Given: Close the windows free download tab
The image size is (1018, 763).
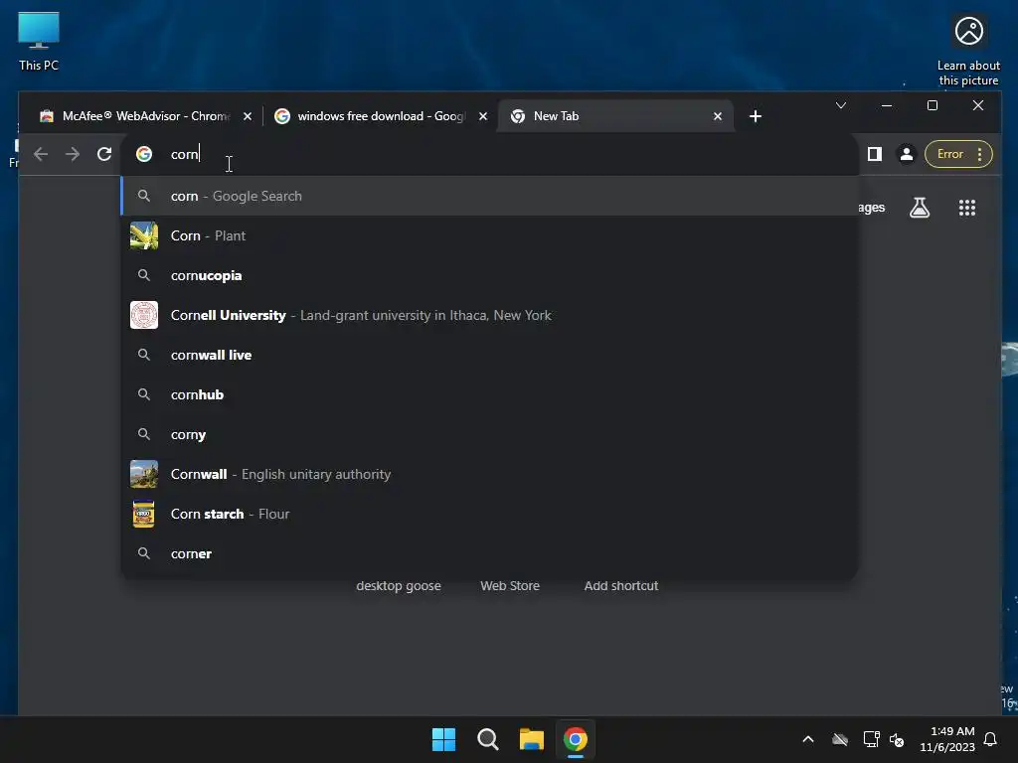Looking at the screenshot, I should [483, 116].
